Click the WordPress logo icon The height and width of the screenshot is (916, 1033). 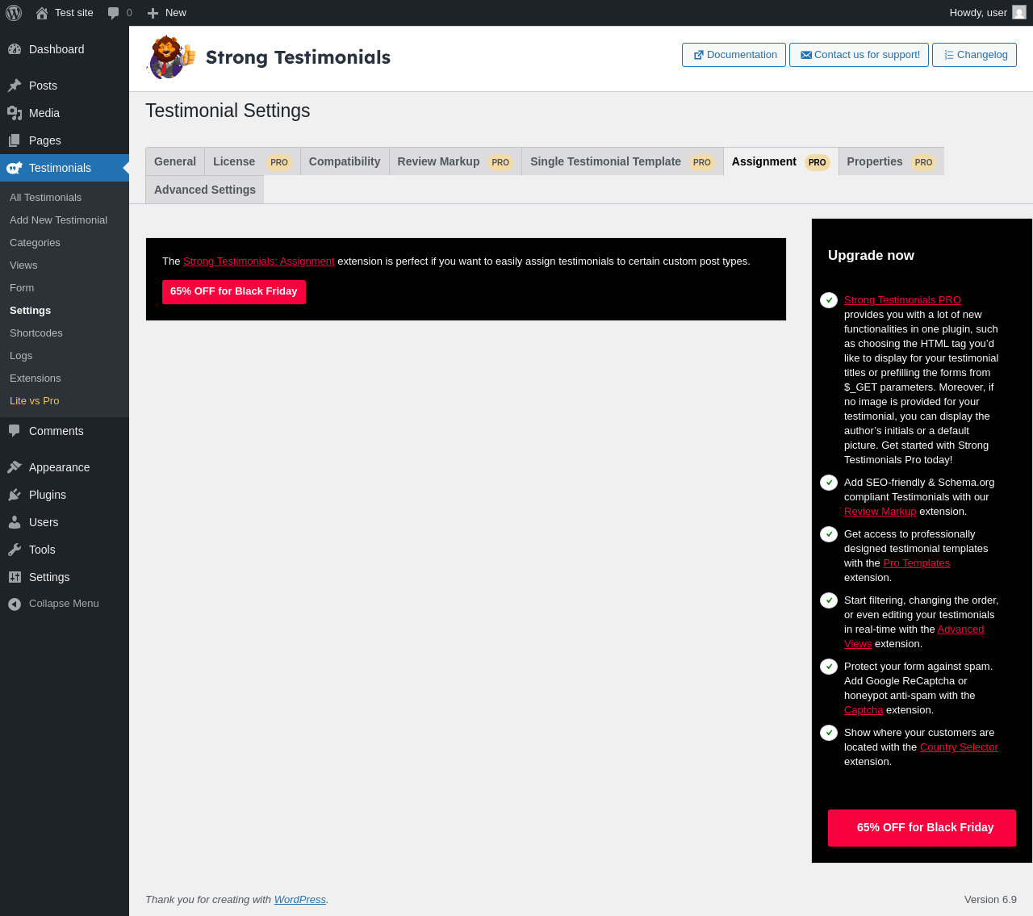pyautogui.click(x=14, y=13)
